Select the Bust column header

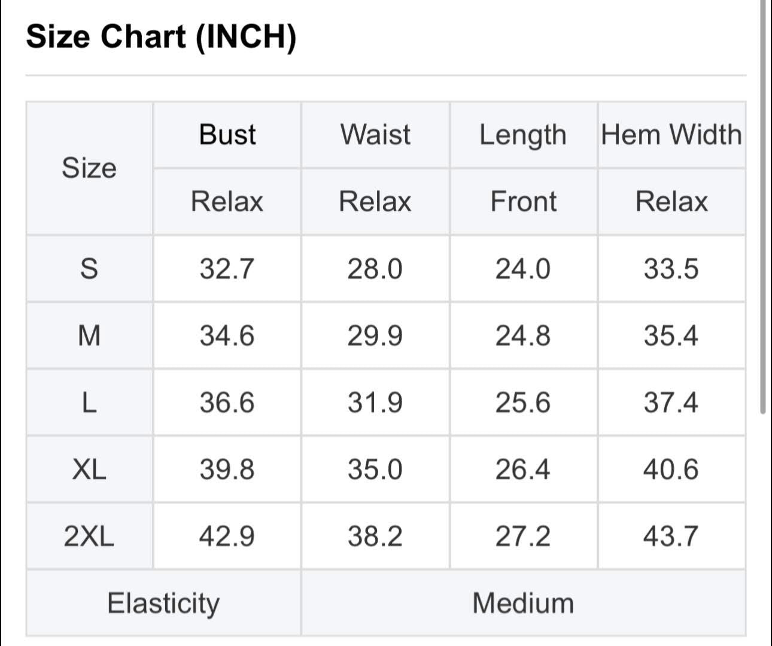click(x=227, y=135)
